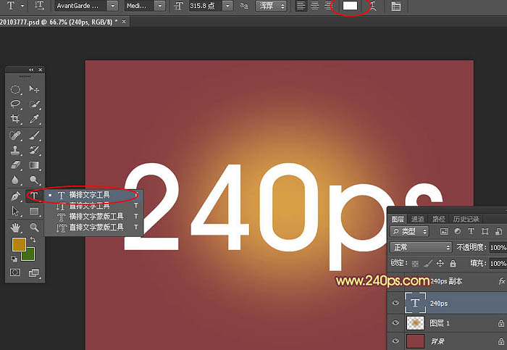Switch to the History tab
The height and width of the screenshot is (350, 507).
(x=466, y=219)
